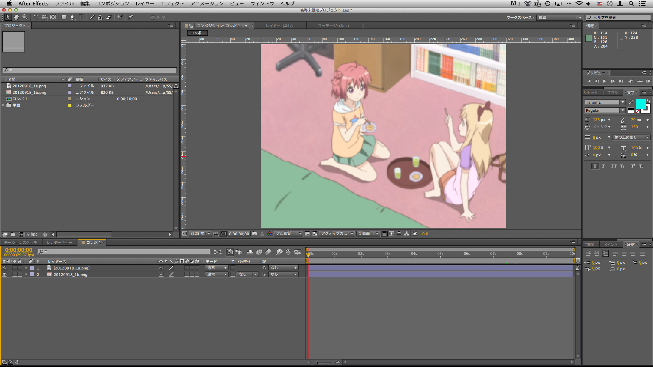Click the 8 bpc color depth button
Viewport: 653px width, 367px height.
tap(32, 234)
